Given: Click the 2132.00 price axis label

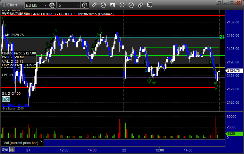Looking at the screenshot, I should coord(233,22).
